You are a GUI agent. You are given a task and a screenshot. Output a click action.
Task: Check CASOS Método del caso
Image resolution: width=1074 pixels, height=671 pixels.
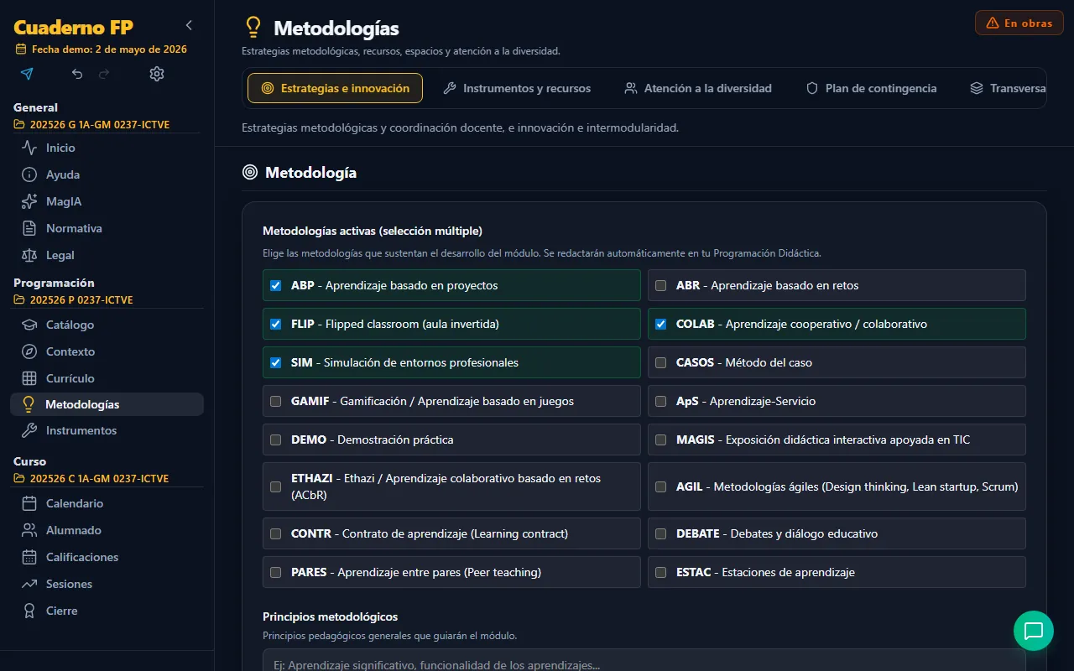660,362
